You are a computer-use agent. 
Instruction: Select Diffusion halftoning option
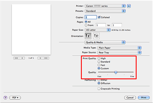click(x=99, y=83)
